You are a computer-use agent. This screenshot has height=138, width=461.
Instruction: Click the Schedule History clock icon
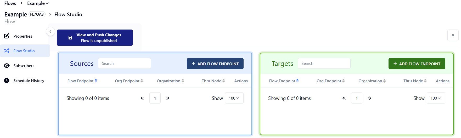(7, 80)
